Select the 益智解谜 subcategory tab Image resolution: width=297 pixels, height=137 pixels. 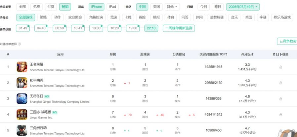coord(217,17)
